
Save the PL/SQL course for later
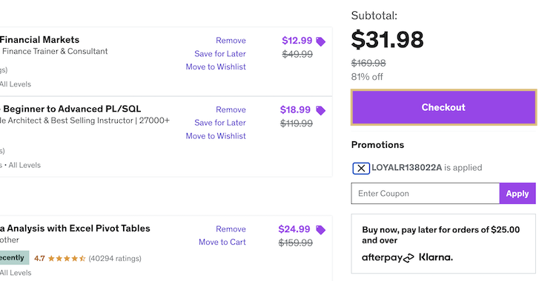220,123
